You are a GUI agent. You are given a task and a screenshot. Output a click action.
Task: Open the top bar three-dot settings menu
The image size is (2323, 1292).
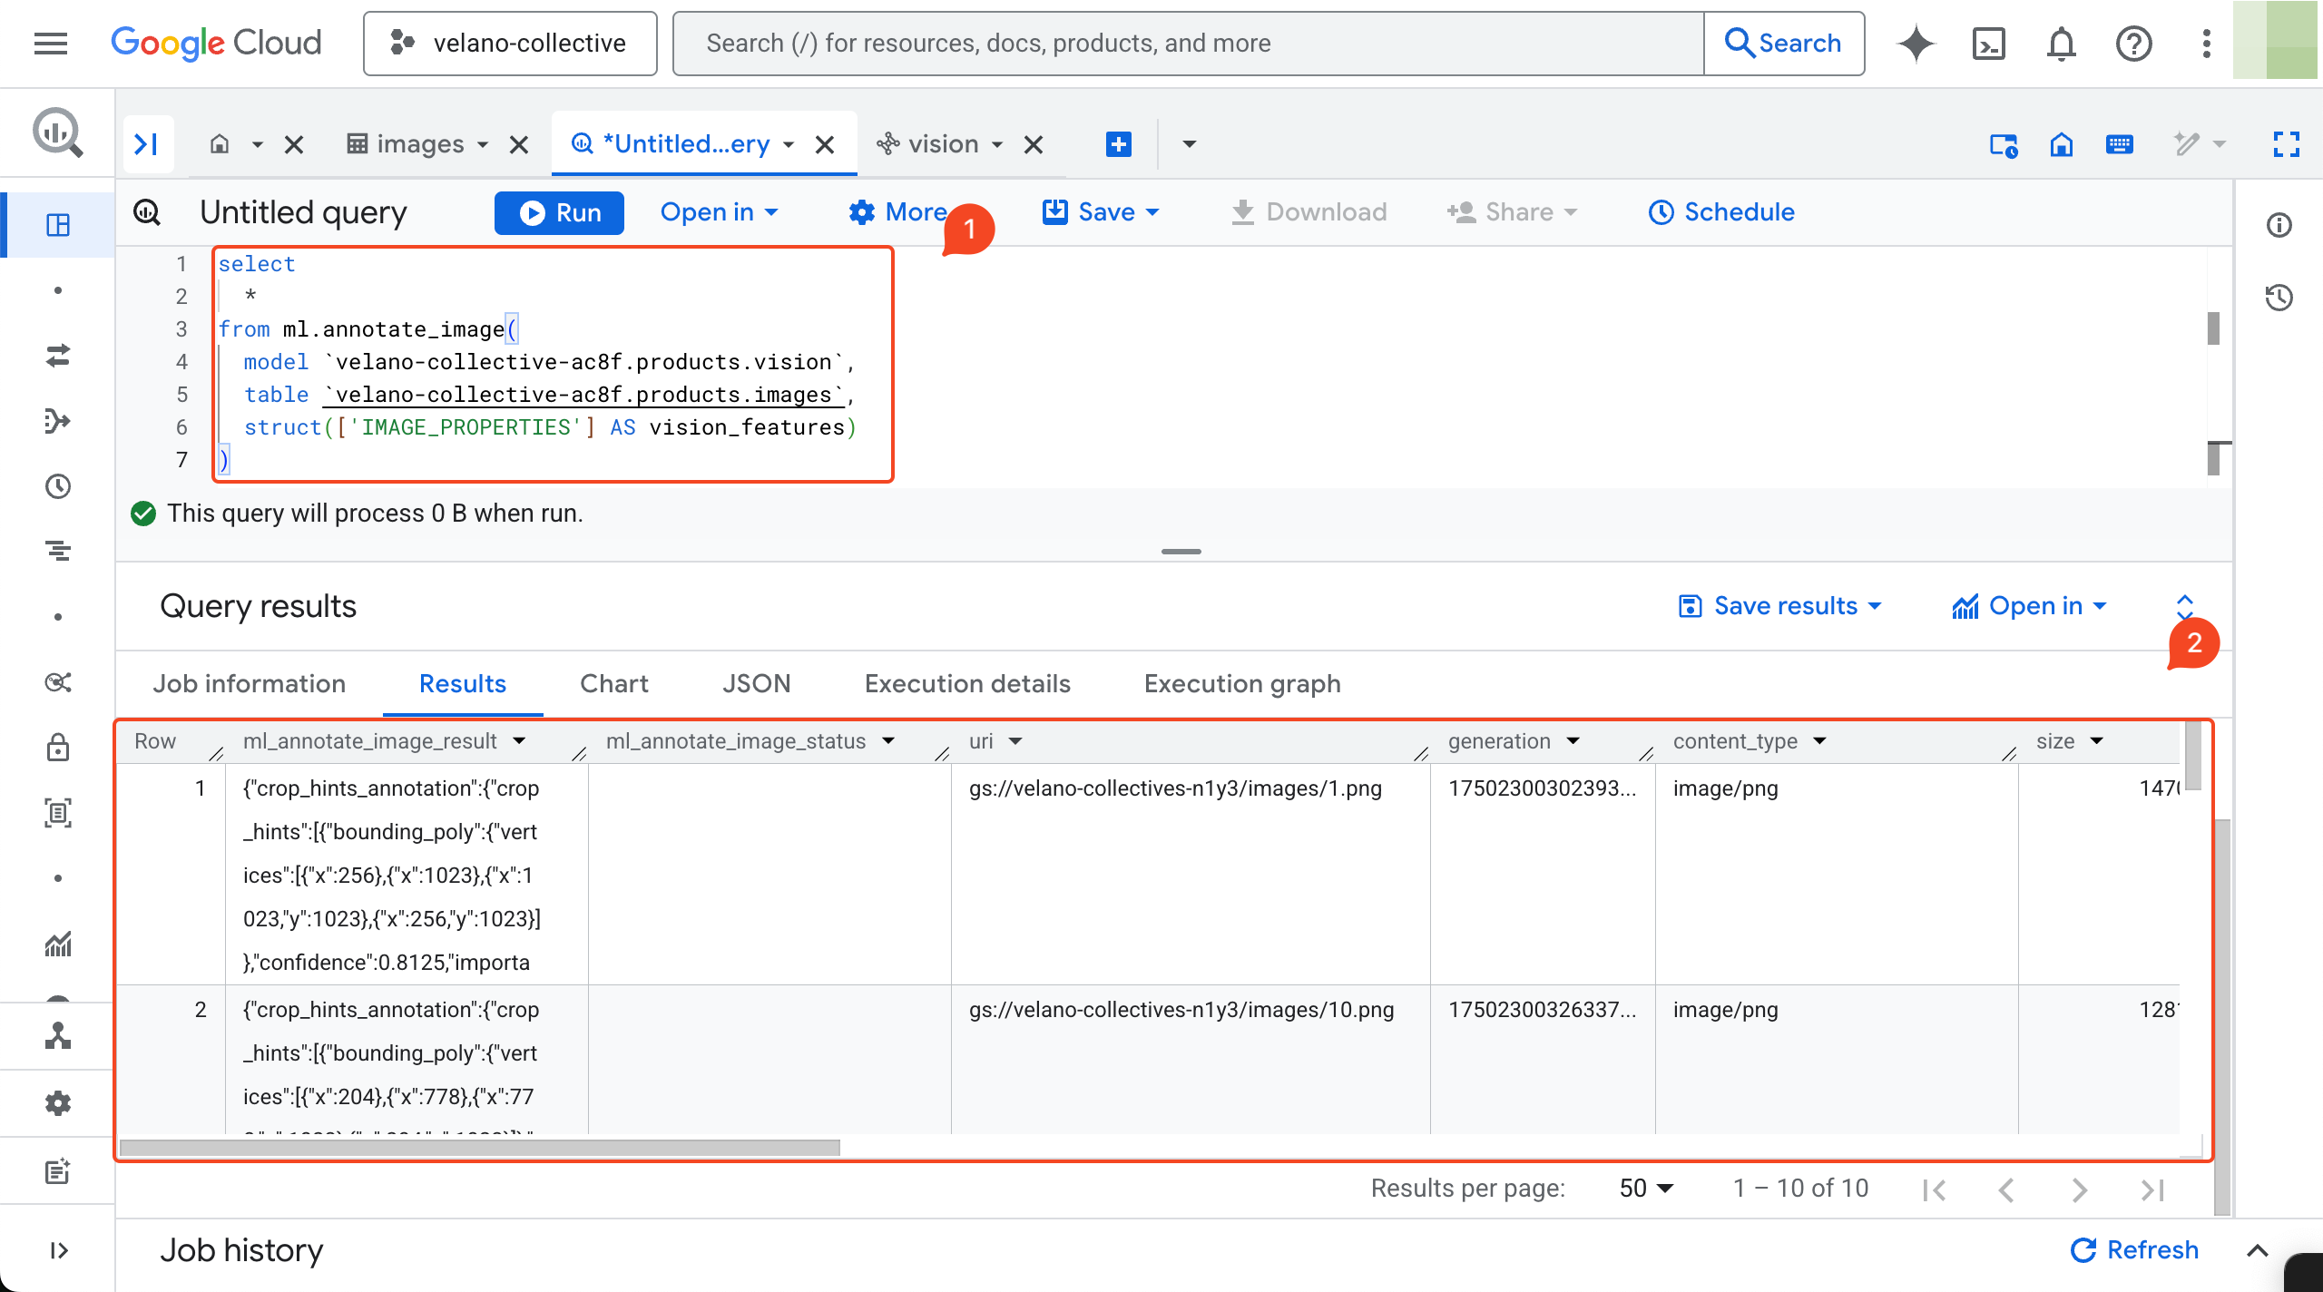pos(2206,43)
